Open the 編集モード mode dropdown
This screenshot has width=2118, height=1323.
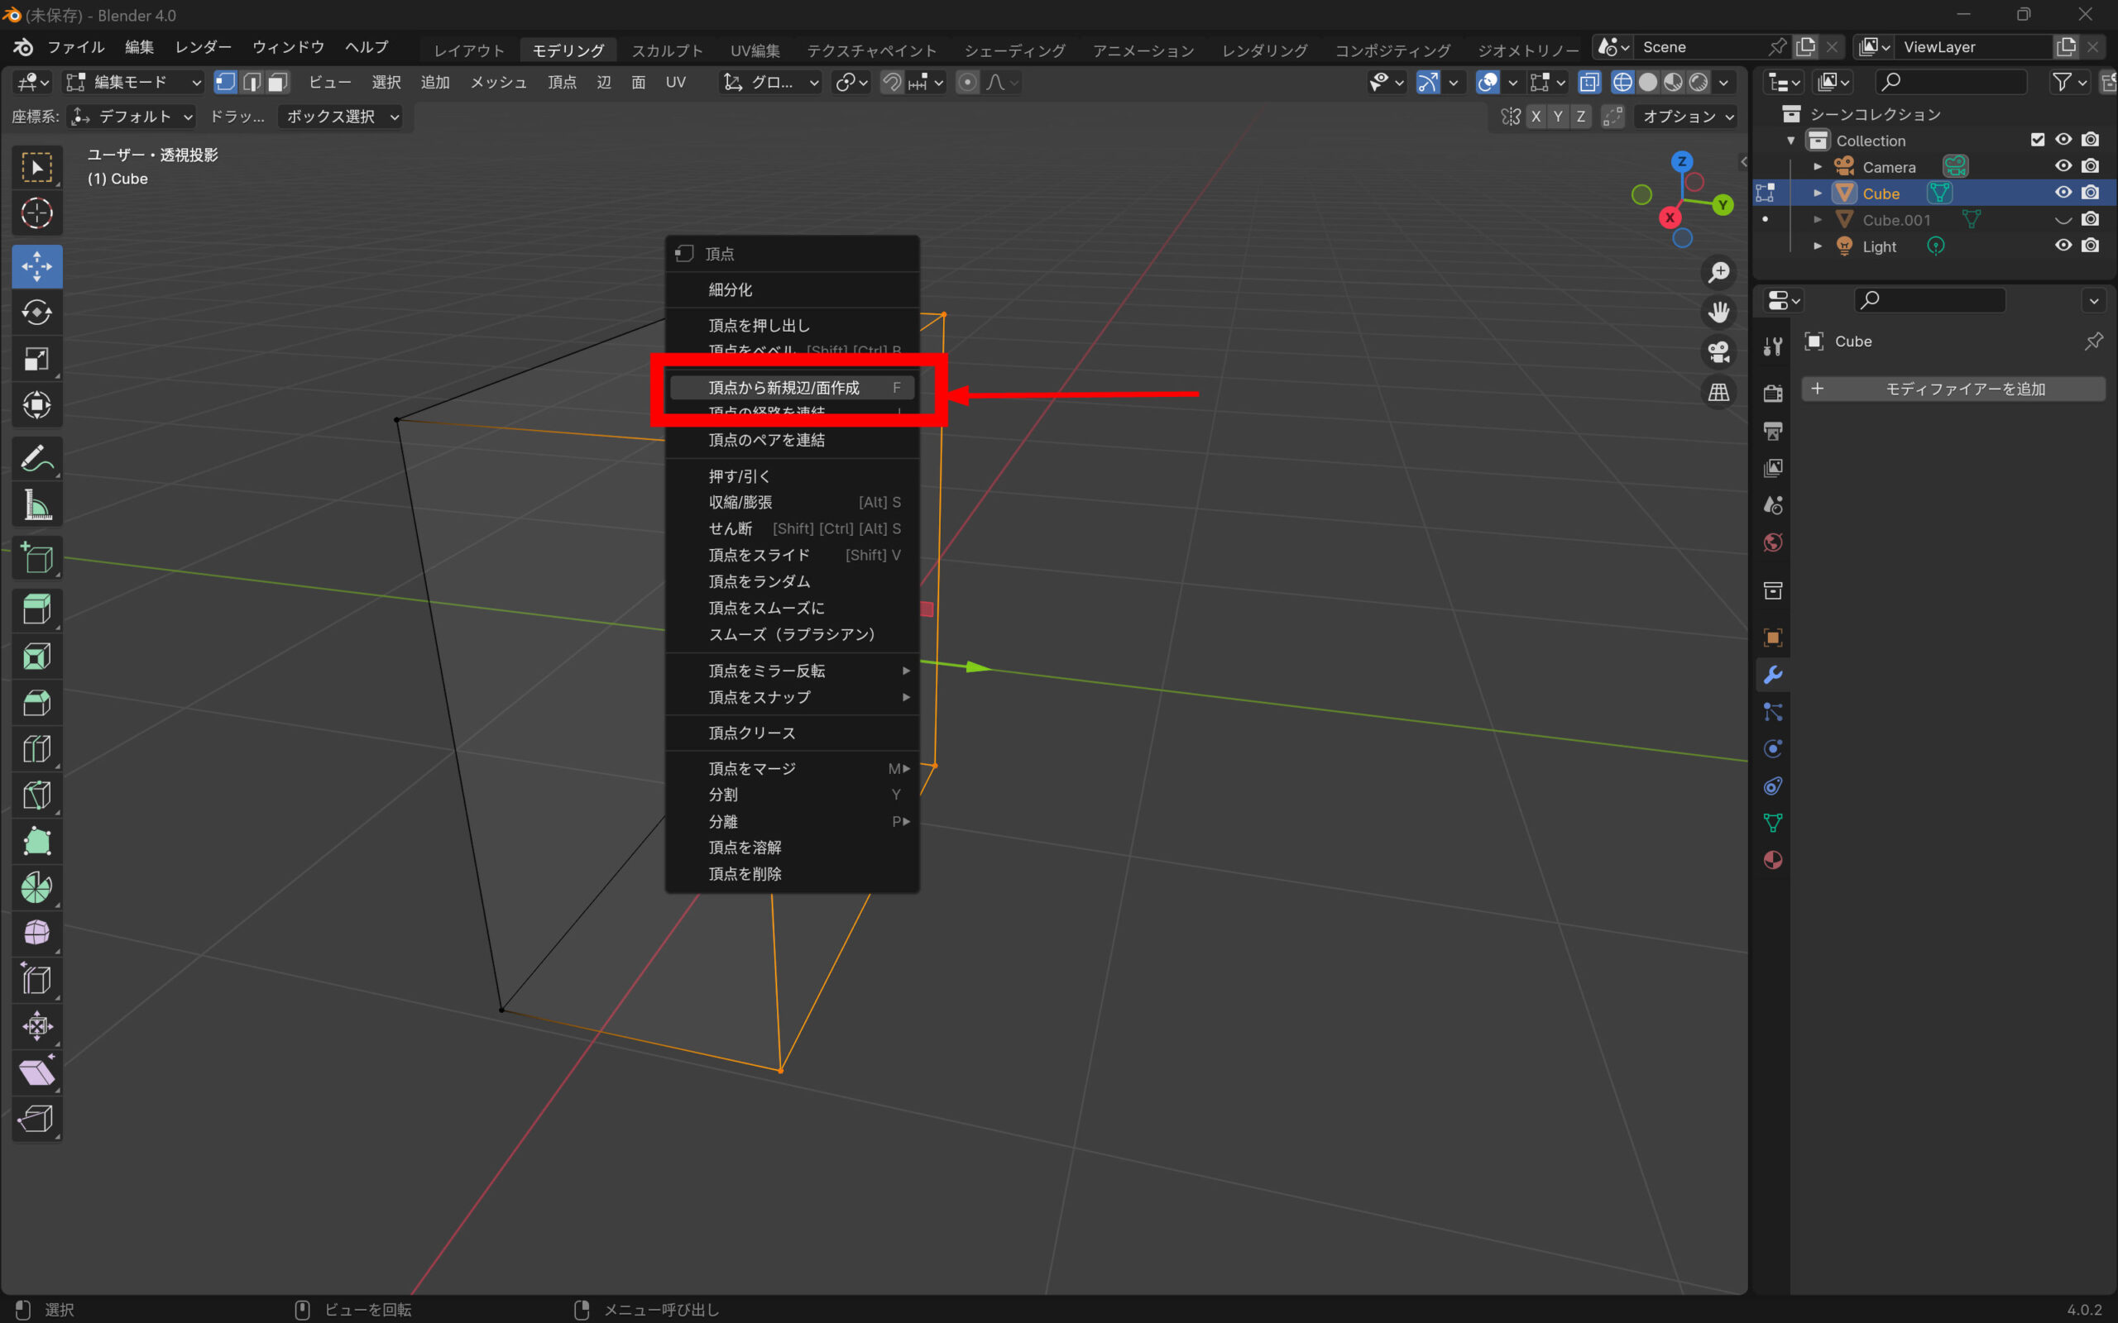(134, 82)
